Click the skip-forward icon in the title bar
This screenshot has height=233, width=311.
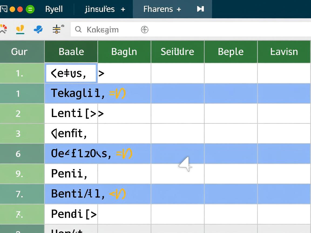click(200, 9)
